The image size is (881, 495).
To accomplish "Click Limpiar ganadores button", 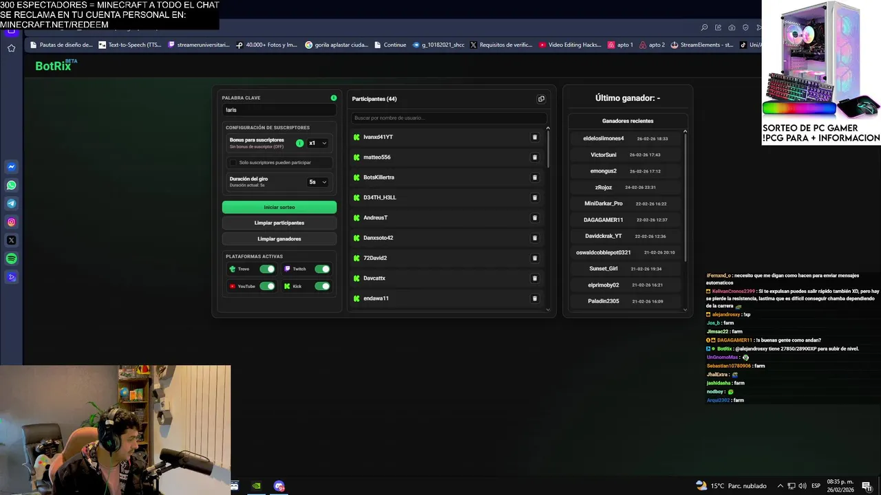I will tap(279, 239).
